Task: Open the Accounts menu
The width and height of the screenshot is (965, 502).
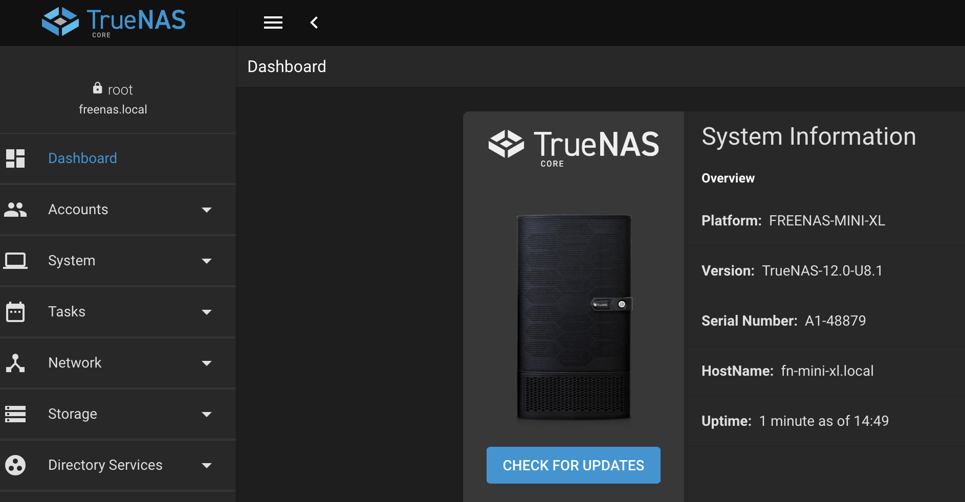Action: coord(118,210)
